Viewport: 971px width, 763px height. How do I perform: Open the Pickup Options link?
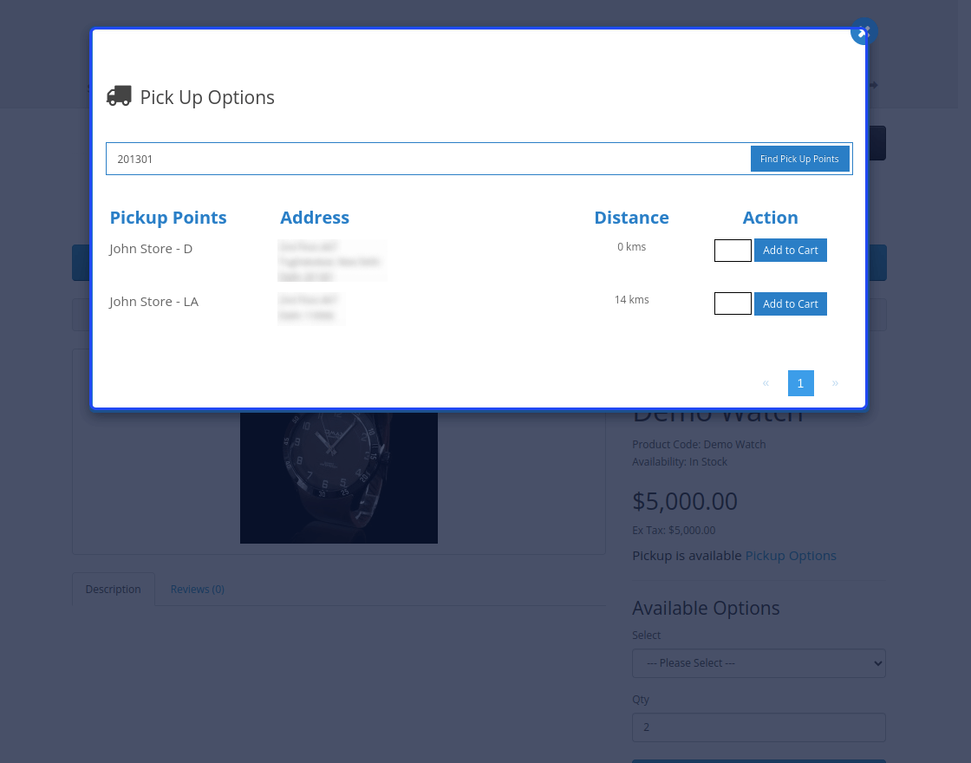(790, 556)
